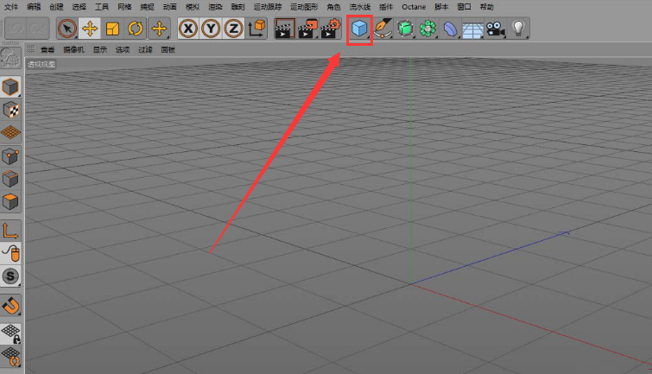Toggle locked workplane icon

click(x=10, y=334)
